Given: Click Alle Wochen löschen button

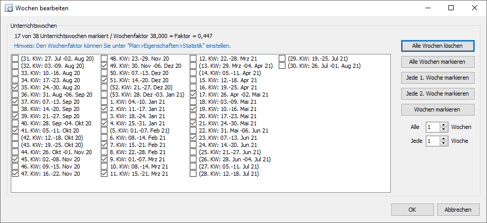Looking at the screenshot, I should tap(438, 46).
